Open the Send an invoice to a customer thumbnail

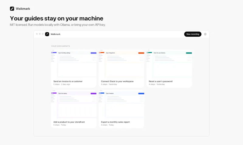[74, 64]
